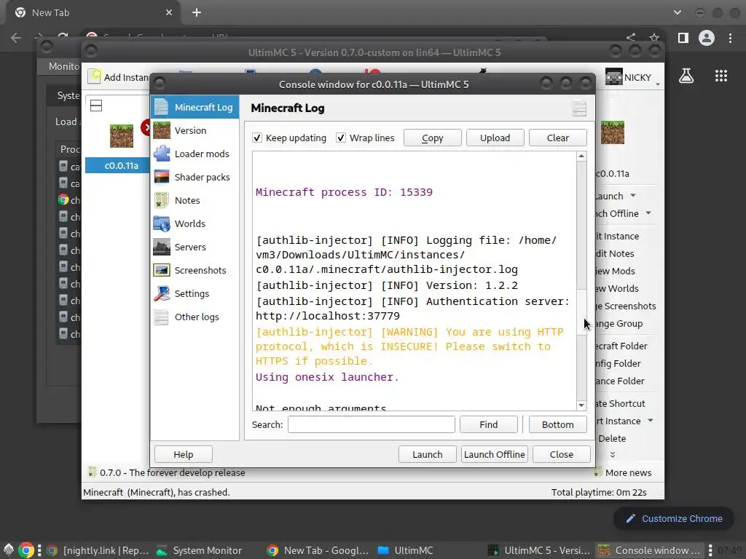The image size is (746, 559).
Task: Open the Chrome tab search chevron
Action: (x=677, y=12)
